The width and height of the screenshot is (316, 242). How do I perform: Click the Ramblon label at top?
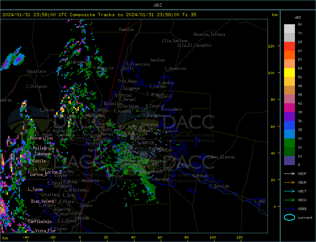point(126,30)
